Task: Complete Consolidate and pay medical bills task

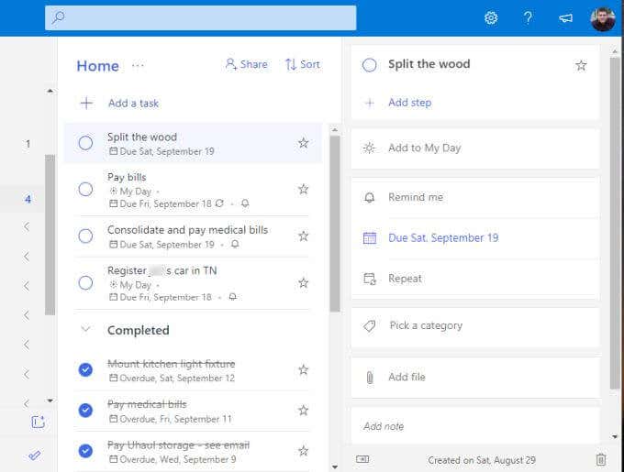Action: coord(85,236)
